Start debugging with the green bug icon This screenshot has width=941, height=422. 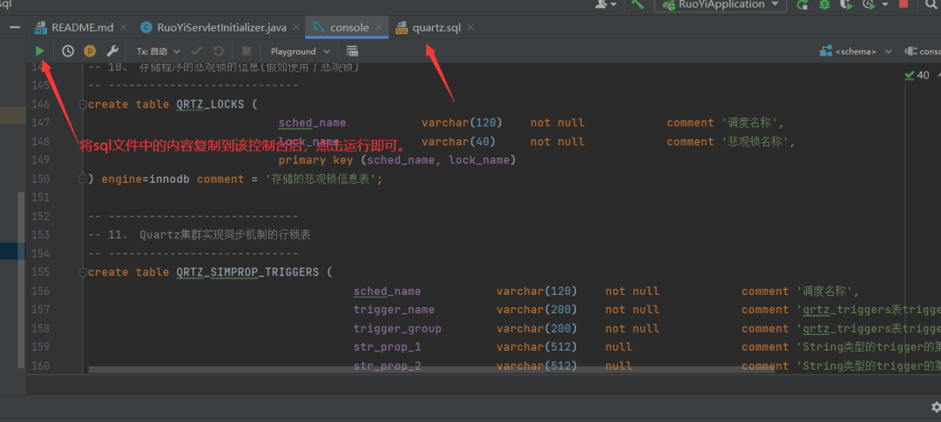click(824, 5)
